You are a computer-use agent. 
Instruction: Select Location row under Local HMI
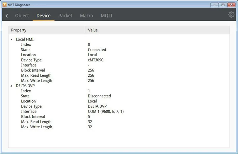(119, 55)
